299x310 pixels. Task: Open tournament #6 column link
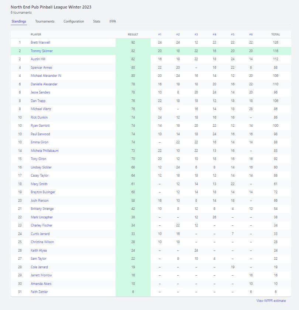251,34
